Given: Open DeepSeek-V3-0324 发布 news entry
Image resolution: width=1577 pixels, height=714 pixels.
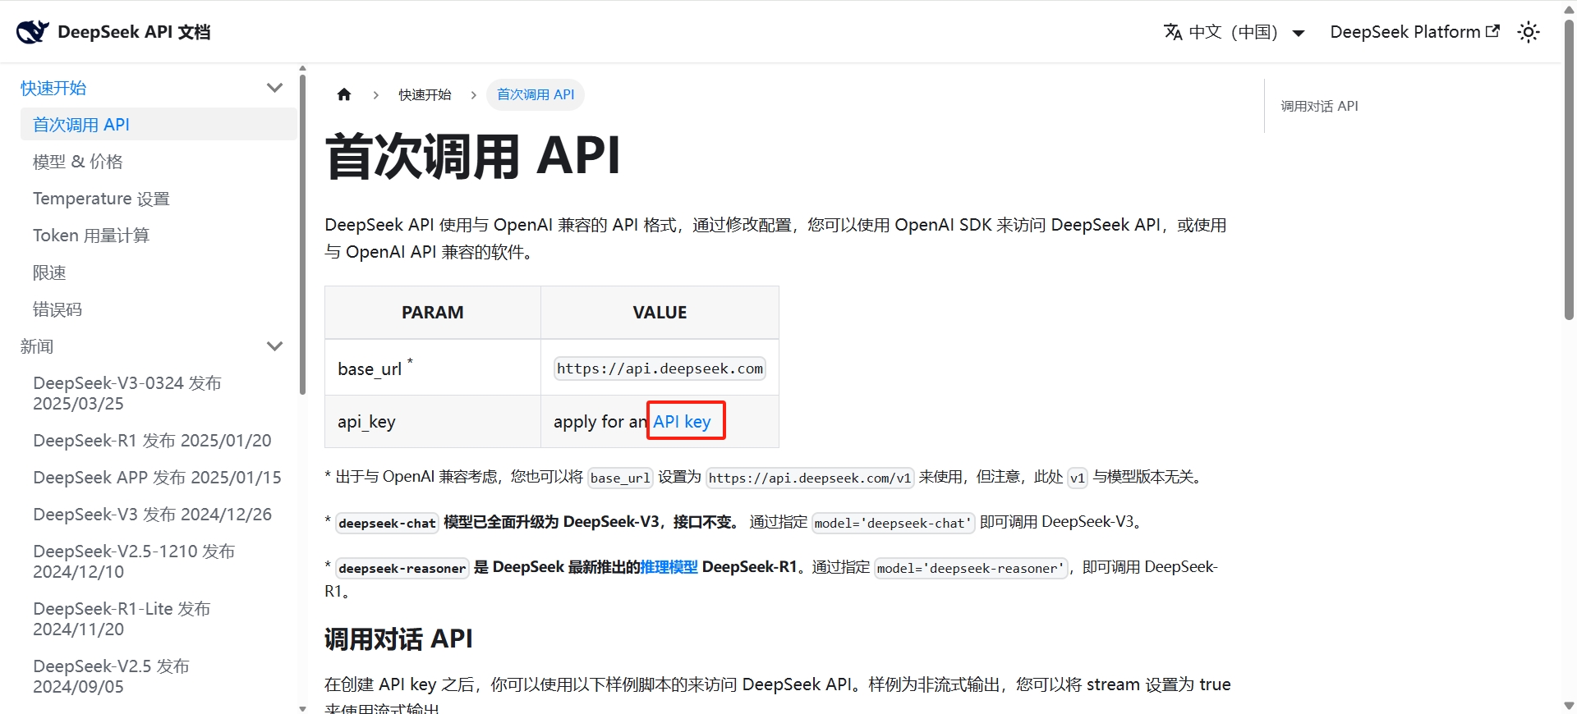Looking at the screenshot, I should tap(127, 393).
